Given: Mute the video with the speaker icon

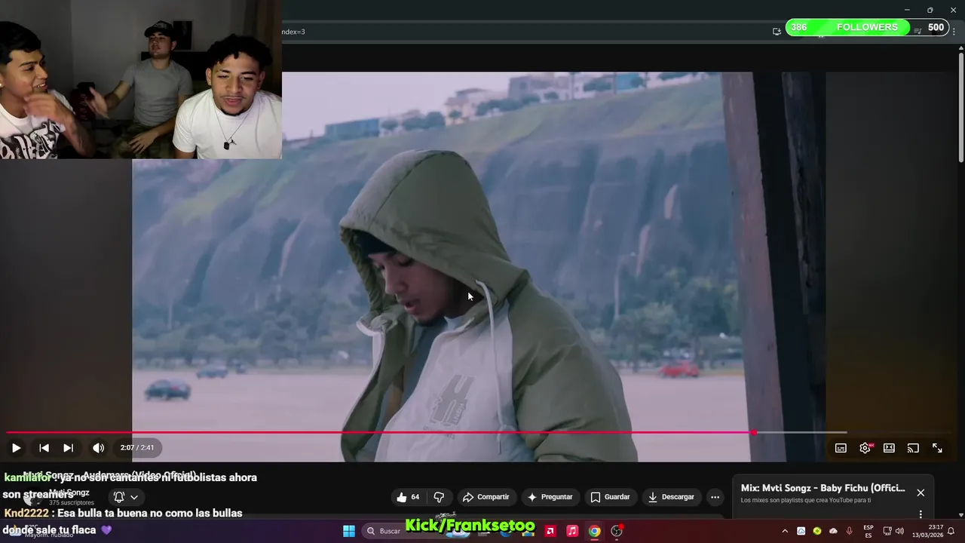Looking at the screenshot, I should (x=98, y=448).
